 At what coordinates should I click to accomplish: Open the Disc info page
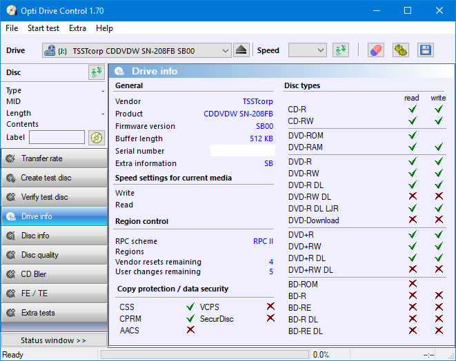(x=54, y=236)
